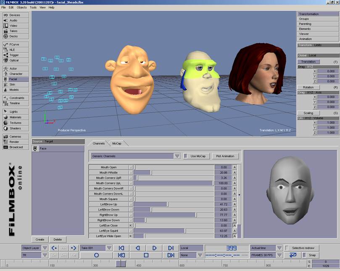Open the Lights panel

click(16, 112)
